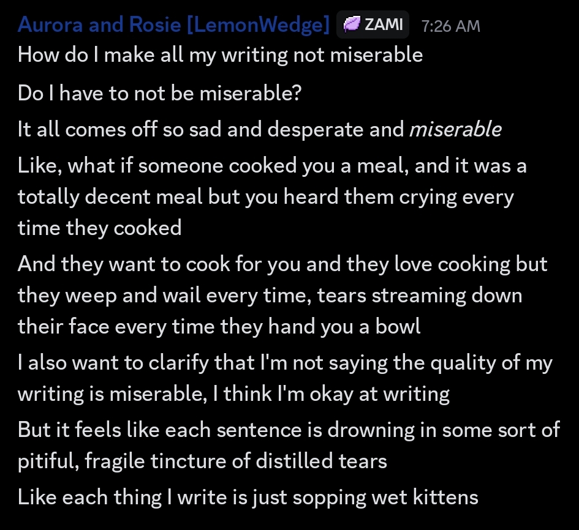
Task: Click the "Do I have to not be miserable?" message
Action: [161, 93]
